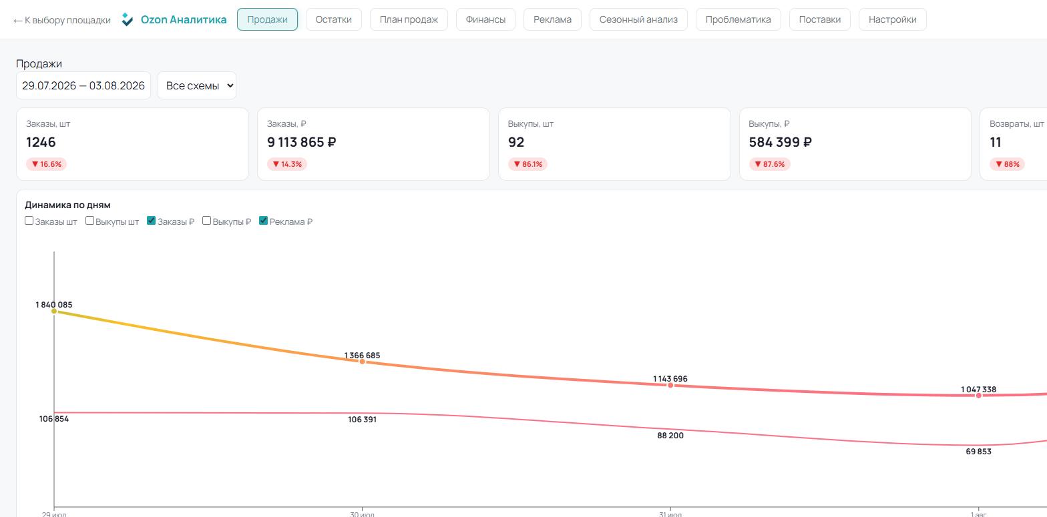Click the 'Выкупы, ₽' value 584 399 ₽

pyautogui.click(x=781, y=142)
